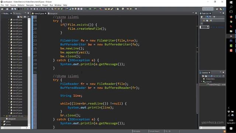
Task: Select the Java perspective icon
Action: (221, 9)
